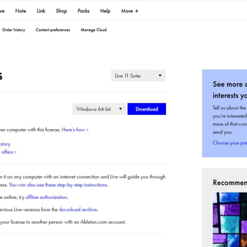247x247 pixels.
Task: Open the Link menu item
Action: click(41, 11)
